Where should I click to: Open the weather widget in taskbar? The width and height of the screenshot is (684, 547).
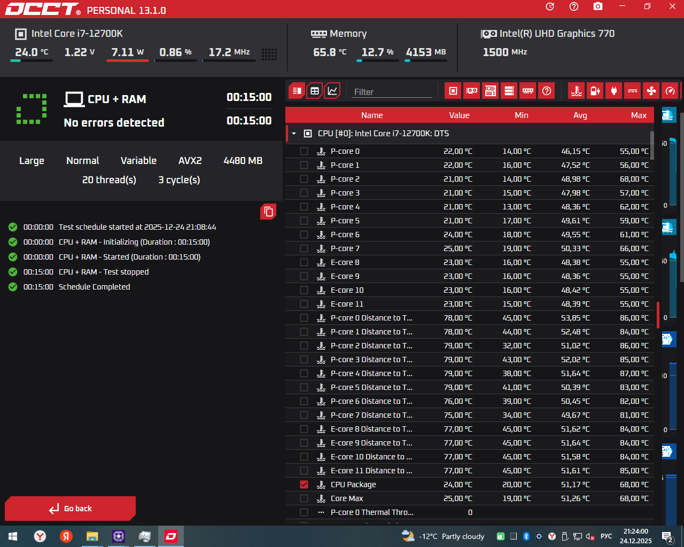point(443,536)
